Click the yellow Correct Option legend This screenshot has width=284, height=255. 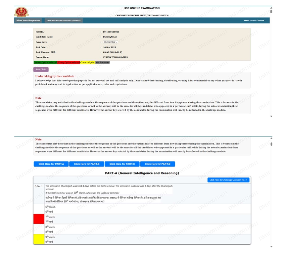click(87, 62)
